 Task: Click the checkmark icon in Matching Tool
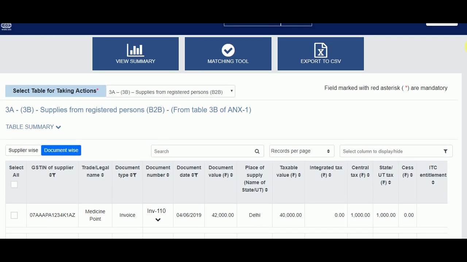(x=228, y=50)
